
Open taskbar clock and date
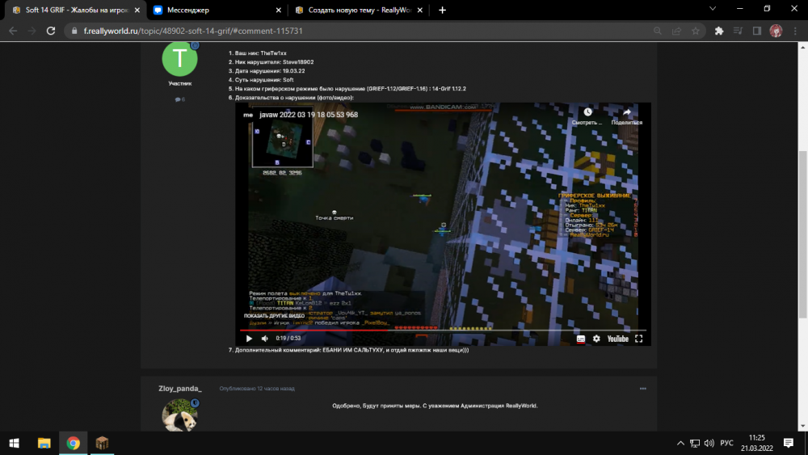(757, 443)
